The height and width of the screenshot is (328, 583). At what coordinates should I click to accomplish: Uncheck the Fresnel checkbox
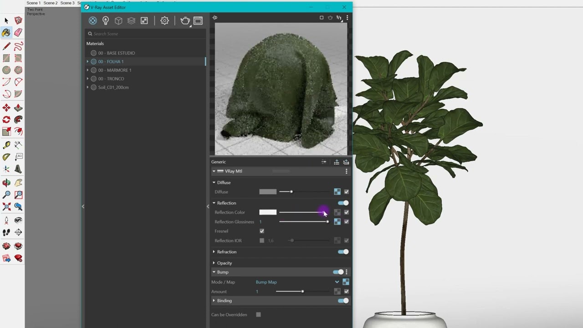tap(262, 231)
